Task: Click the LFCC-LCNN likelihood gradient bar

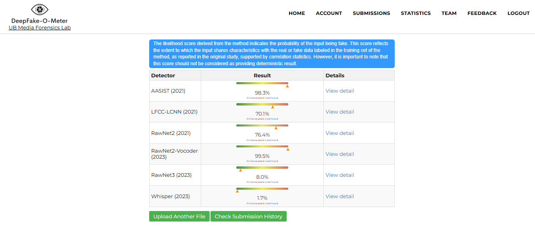Action: (x=262, y=104)
